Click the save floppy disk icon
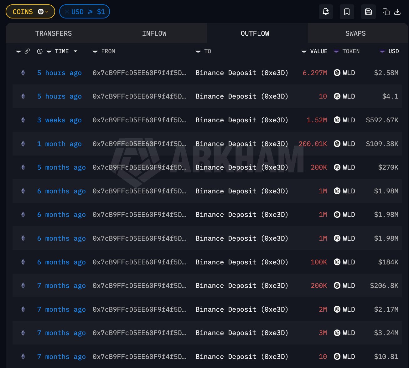 pos(368,12)
